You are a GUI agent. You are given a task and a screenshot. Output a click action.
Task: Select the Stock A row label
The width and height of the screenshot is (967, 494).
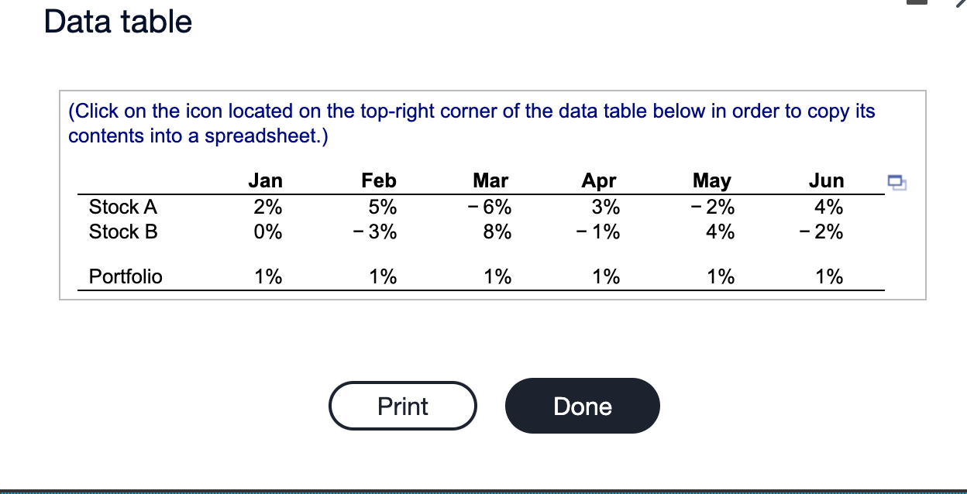[x=122, y=207]
